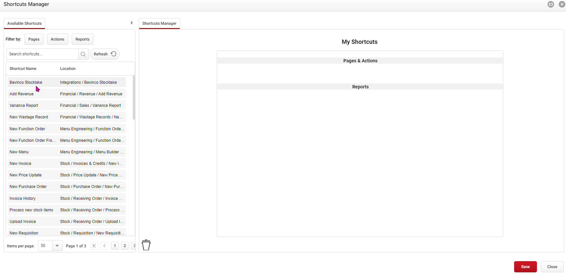Viewport: 566px width, 276px height.
Task: Expand the Pages & Actions section
Action: tap(360, 61)
